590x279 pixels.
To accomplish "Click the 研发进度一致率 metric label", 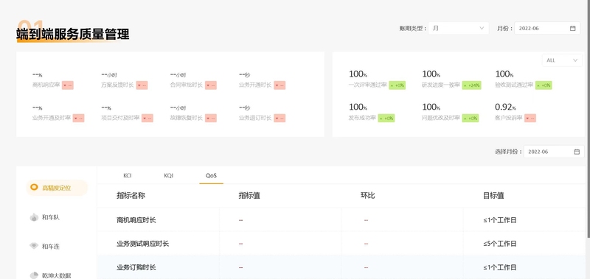I will pyautogui.click(x=441, y=85).
